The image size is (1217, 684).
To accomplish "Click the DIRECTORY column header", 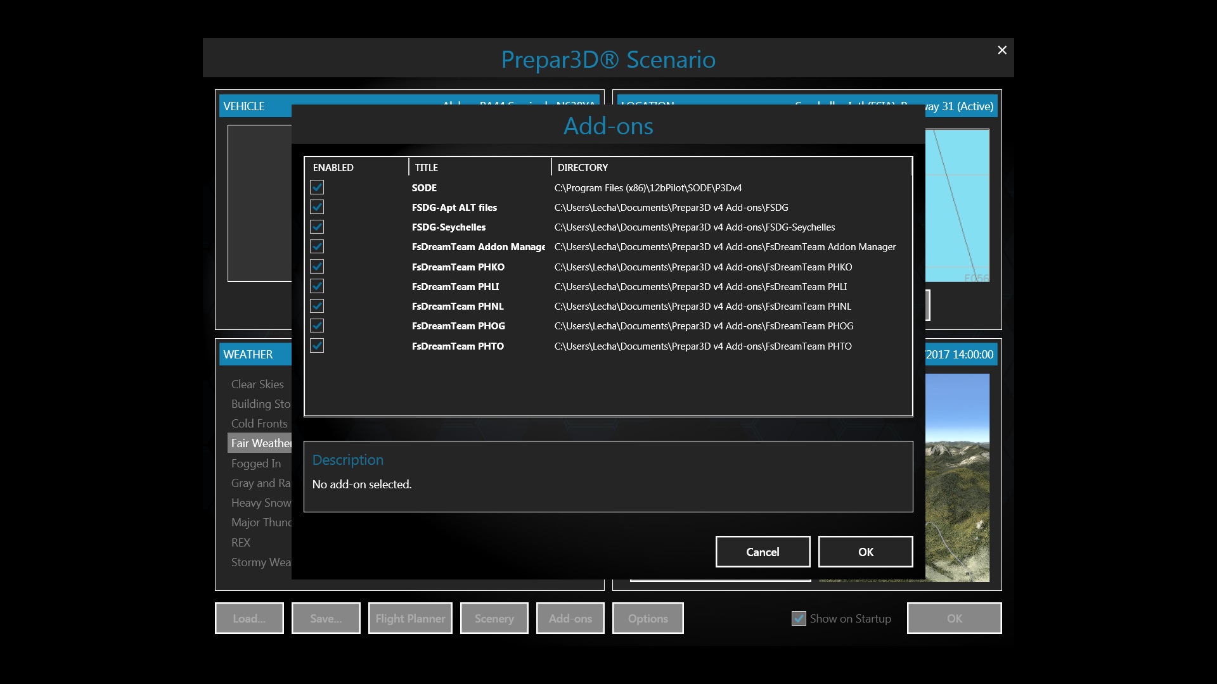I will coord(583,168).
